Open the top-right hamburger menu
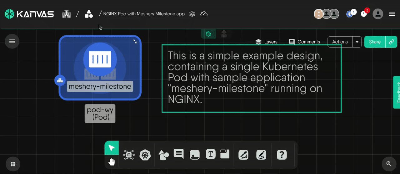The image size is (400, 174). click(x=392, y=14)
